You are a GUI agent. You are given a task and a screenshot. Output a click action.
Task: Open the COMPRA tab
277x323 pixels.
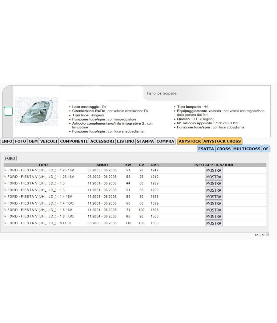point(165,141)
